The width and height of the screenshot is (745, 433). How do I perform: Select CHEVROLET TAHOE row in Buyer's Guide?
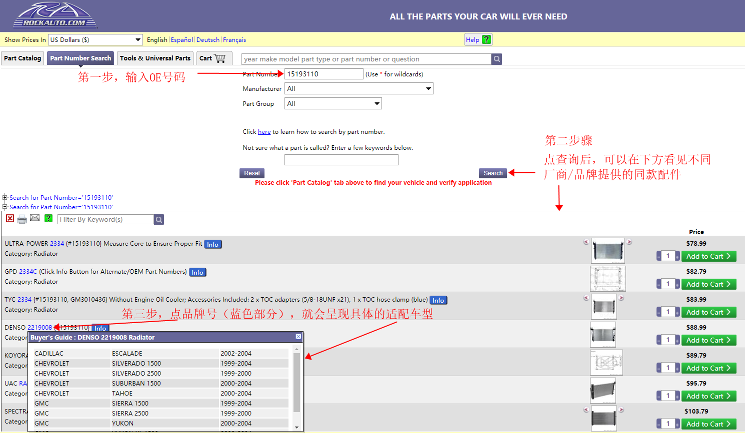161,393
